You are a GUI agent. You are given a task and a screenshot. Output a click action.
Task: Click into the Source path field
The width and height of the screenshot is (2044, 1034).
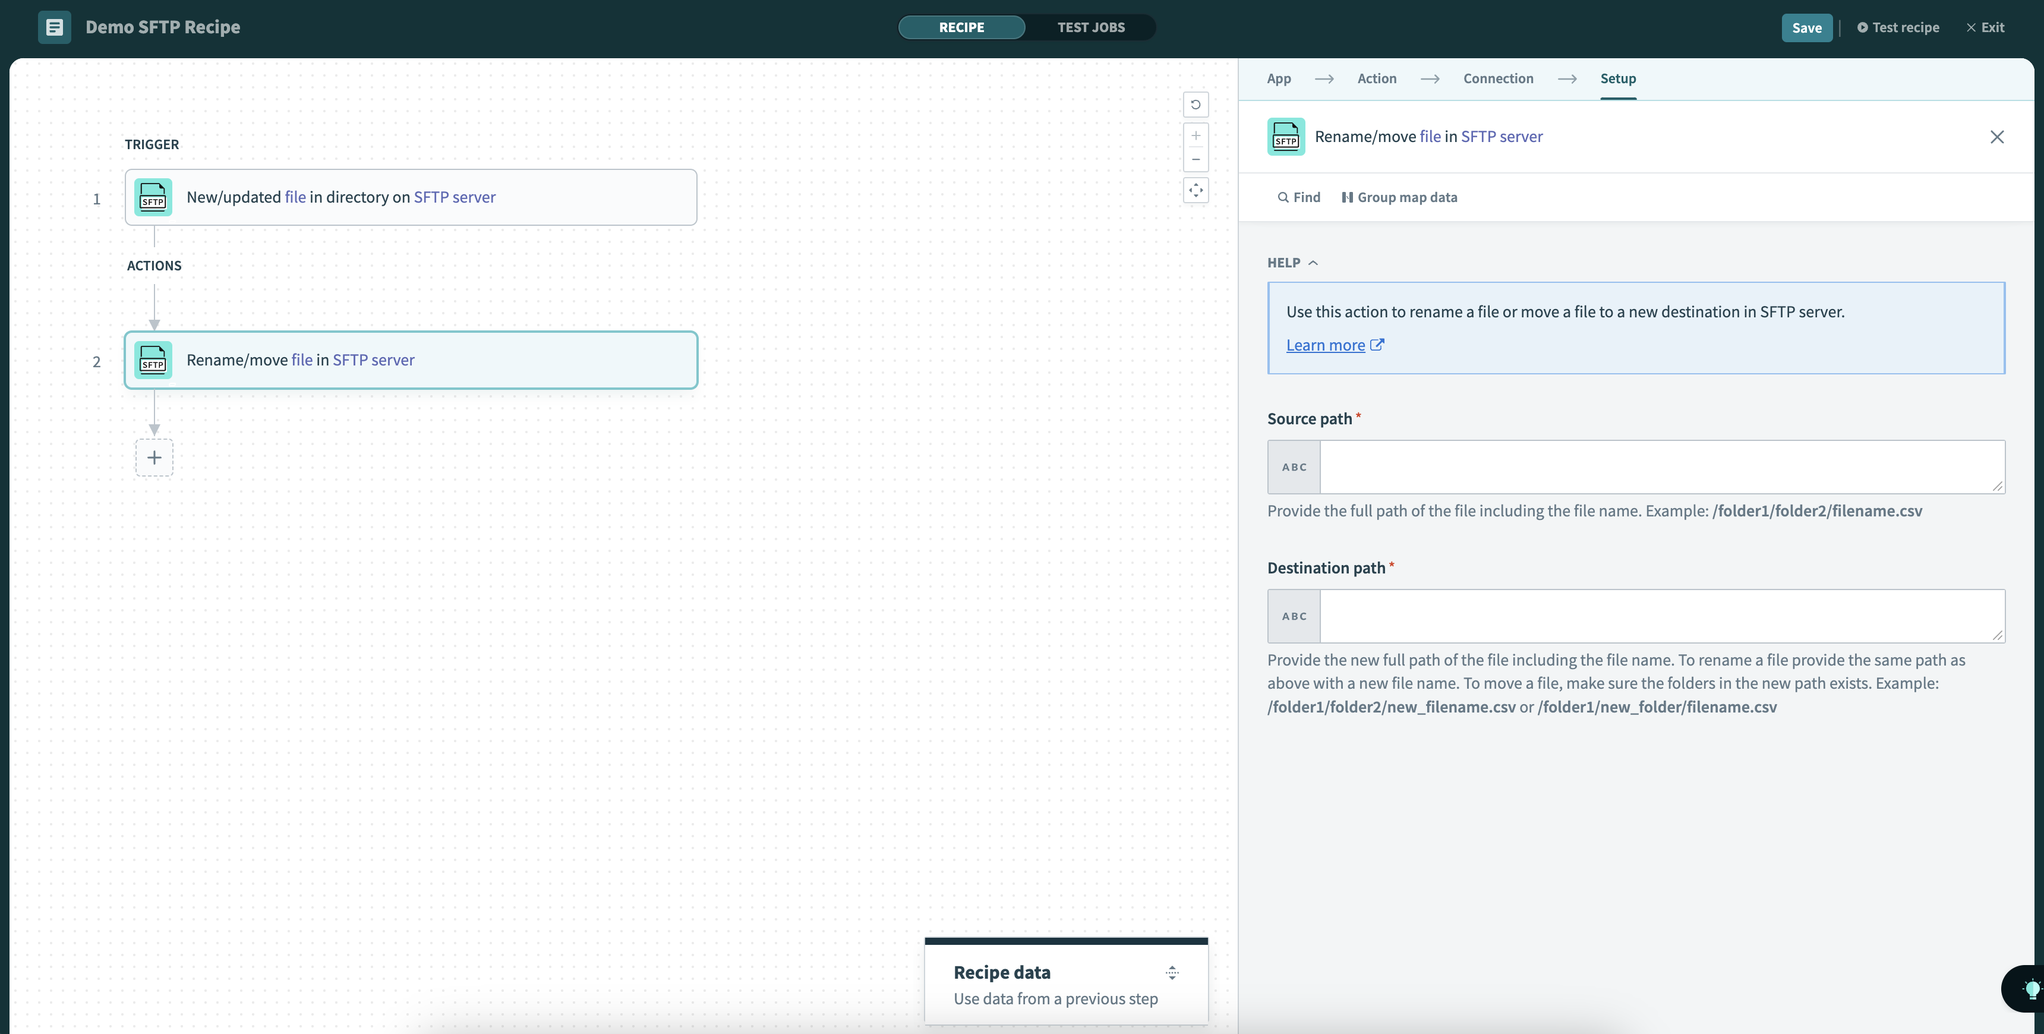coord(1660,468)
